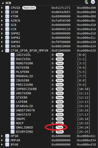Click the red X icon in SCB header
Screen dimensions: 98x148
coord(93,2)
